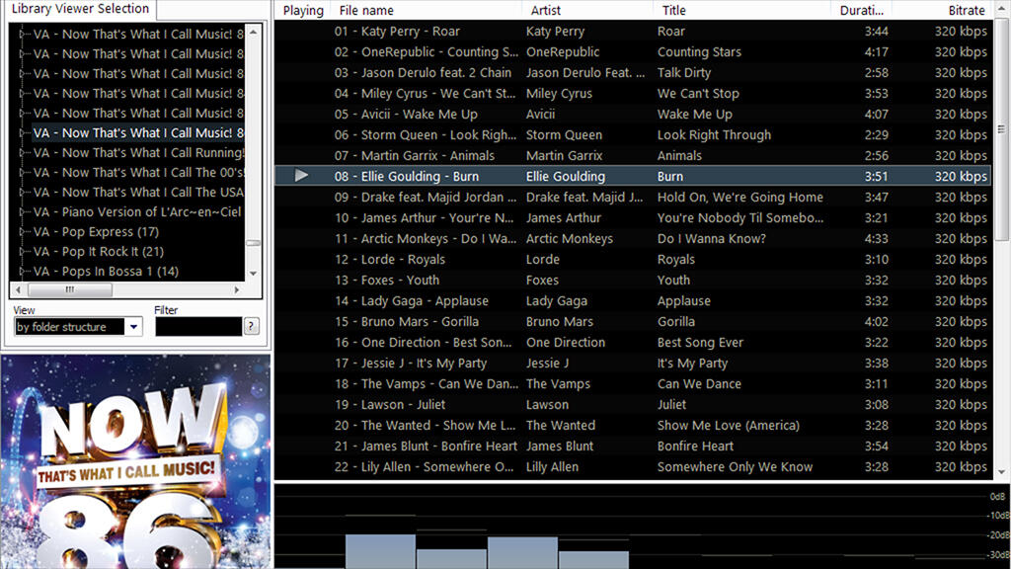Click the play indicator on Ellie Goulding - Burn
The height and width of the screenshot is (569, 1011).
[301, 176]
